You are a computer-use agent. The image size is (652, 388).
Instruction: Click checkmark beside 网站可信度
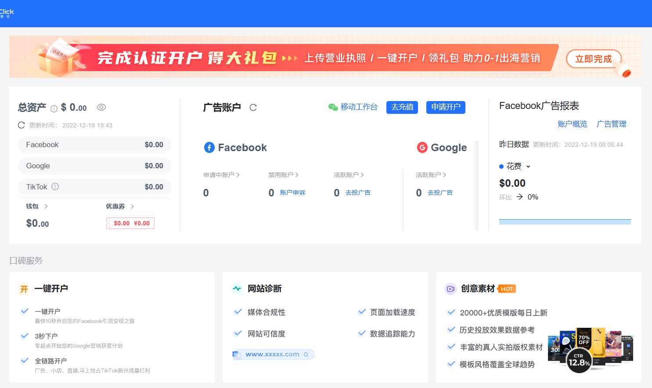pos(238,333)
